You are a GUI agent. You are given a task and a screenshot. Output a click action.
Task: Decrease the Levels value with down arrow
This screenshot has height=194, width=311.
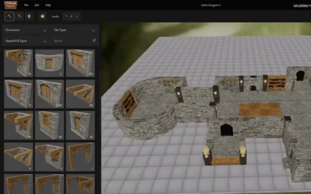tap(66, 16)
